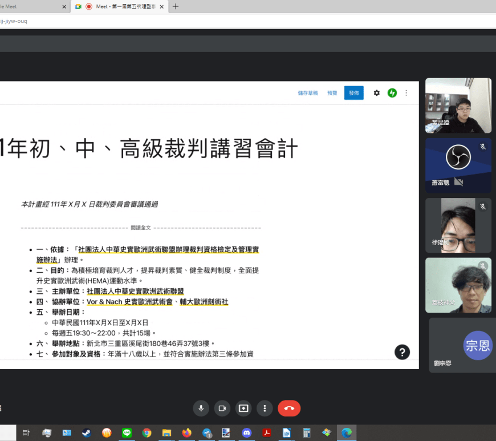Select the 宗恩 avatar participant tile

tap(462, 345)
